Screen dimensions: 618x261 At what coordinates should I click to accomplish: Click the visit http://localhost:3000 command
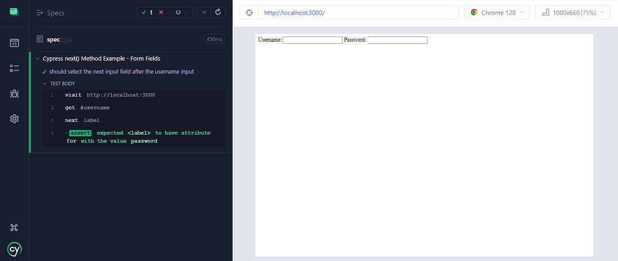(x=134, y=95)
